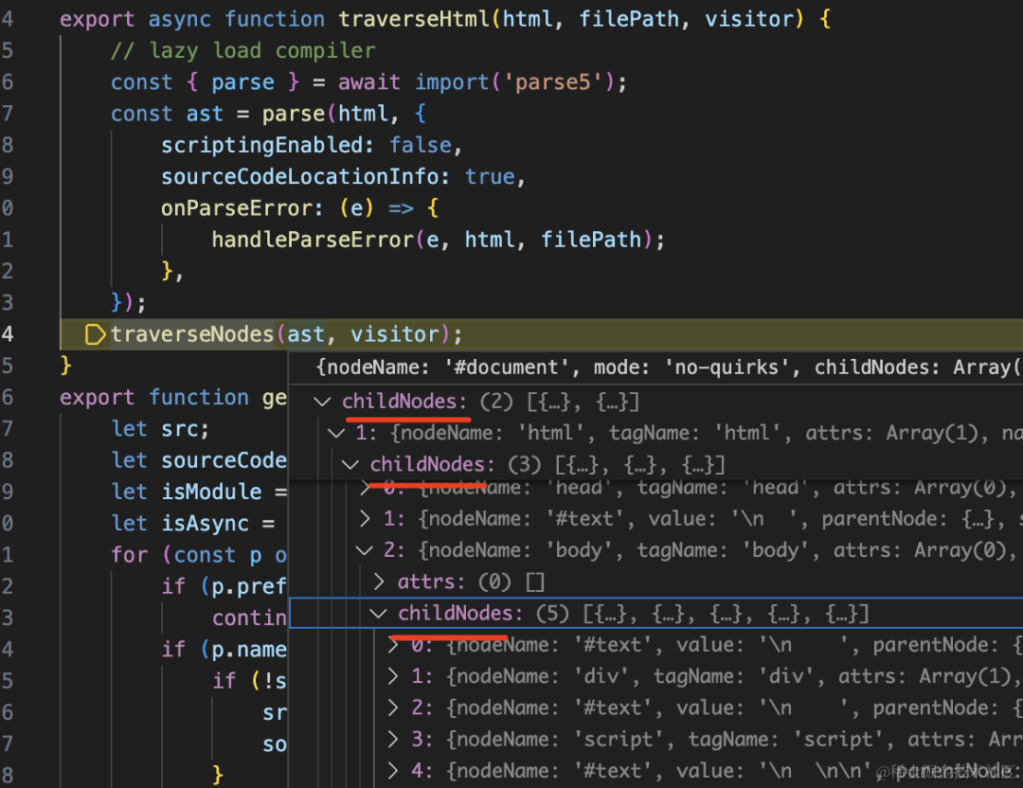Click the handleParseError function name
The width and height of the screenshot is (1023, 788).
[313, 240]
